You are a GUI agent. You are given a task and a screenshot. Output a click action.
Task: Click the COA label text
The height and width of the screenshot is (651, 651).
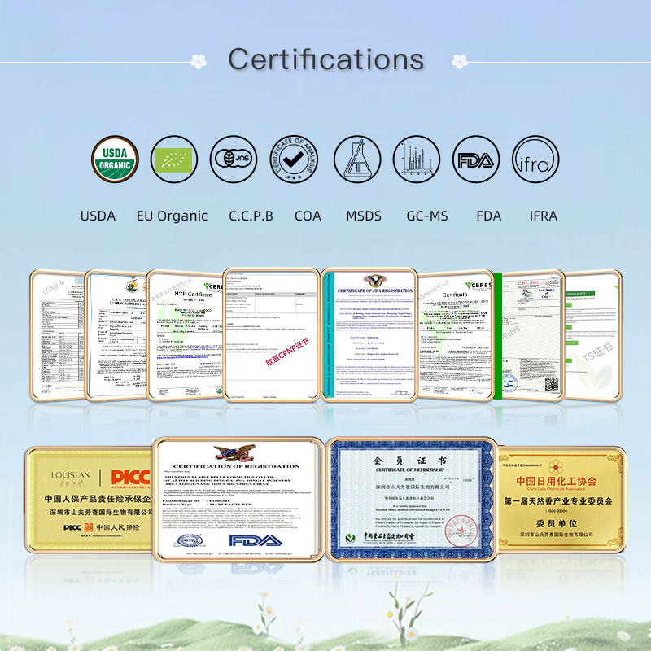tap(308, 216)
